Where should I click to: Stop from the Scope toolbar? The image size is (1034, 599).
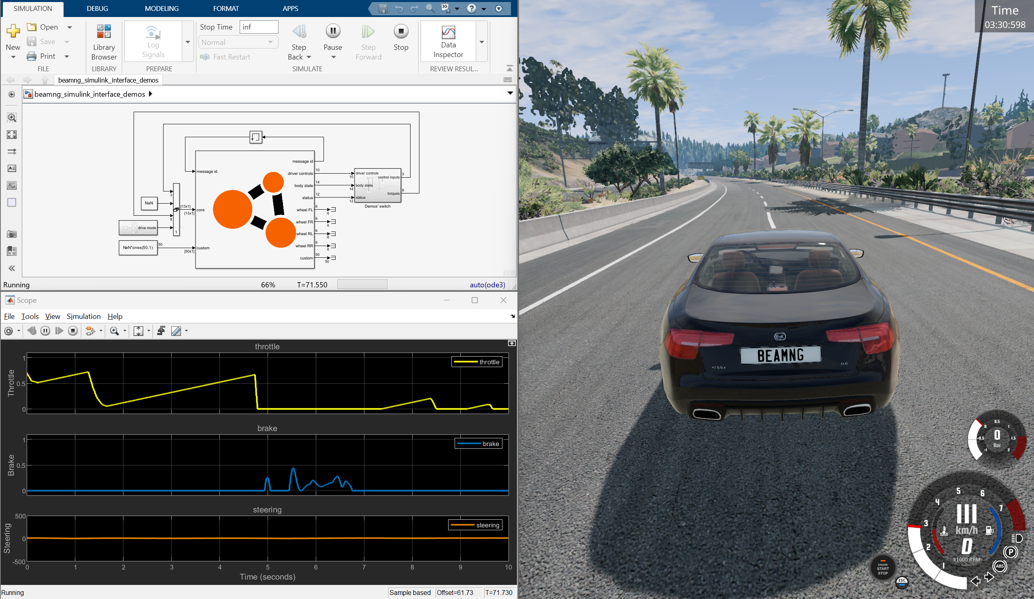point(72,331)
